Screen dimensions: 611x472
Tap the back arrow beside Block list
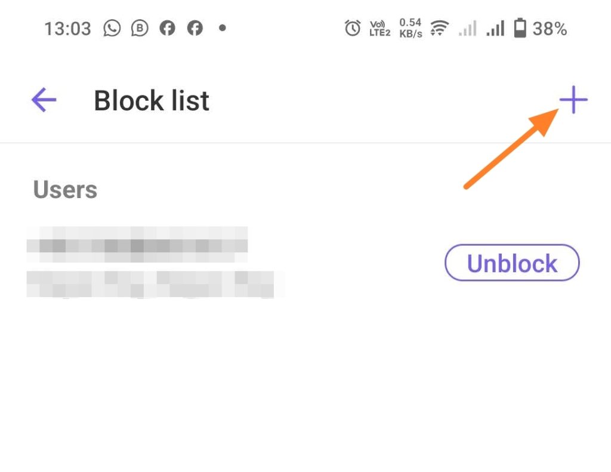pyautogui.click(x=43, y=100)
